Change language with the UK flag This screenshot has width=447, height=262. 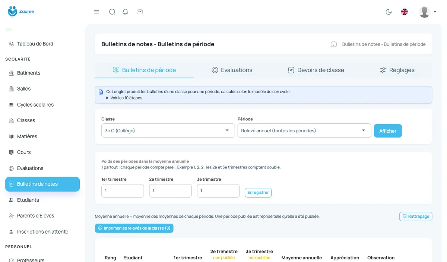[x=405, y=12]
